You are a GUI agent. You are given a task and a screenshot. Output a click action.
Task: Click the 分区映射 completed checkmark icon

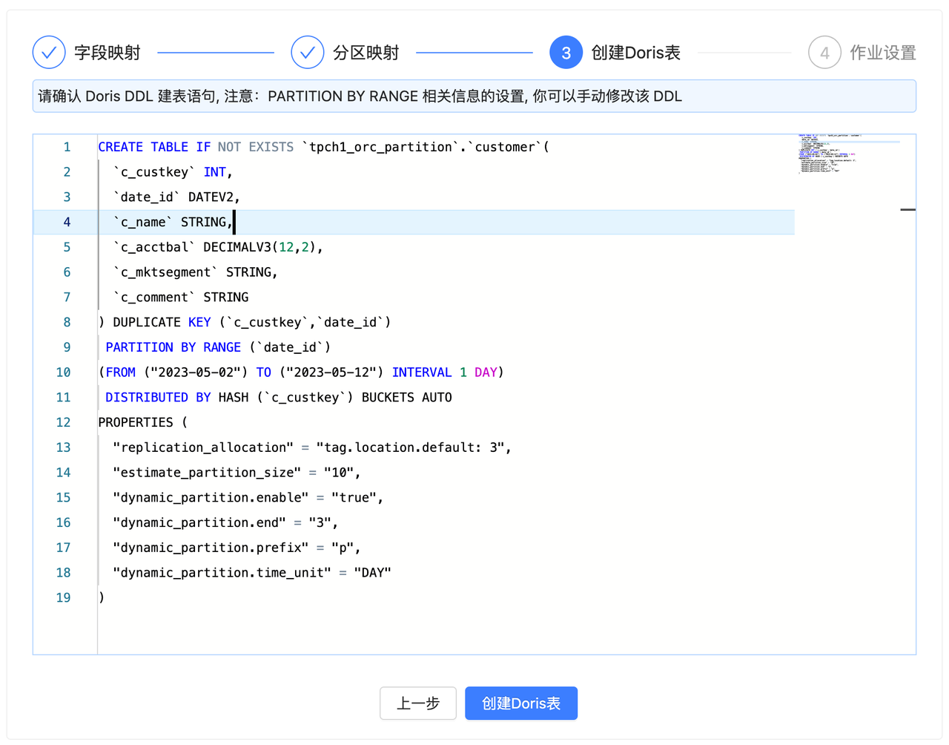308,52
